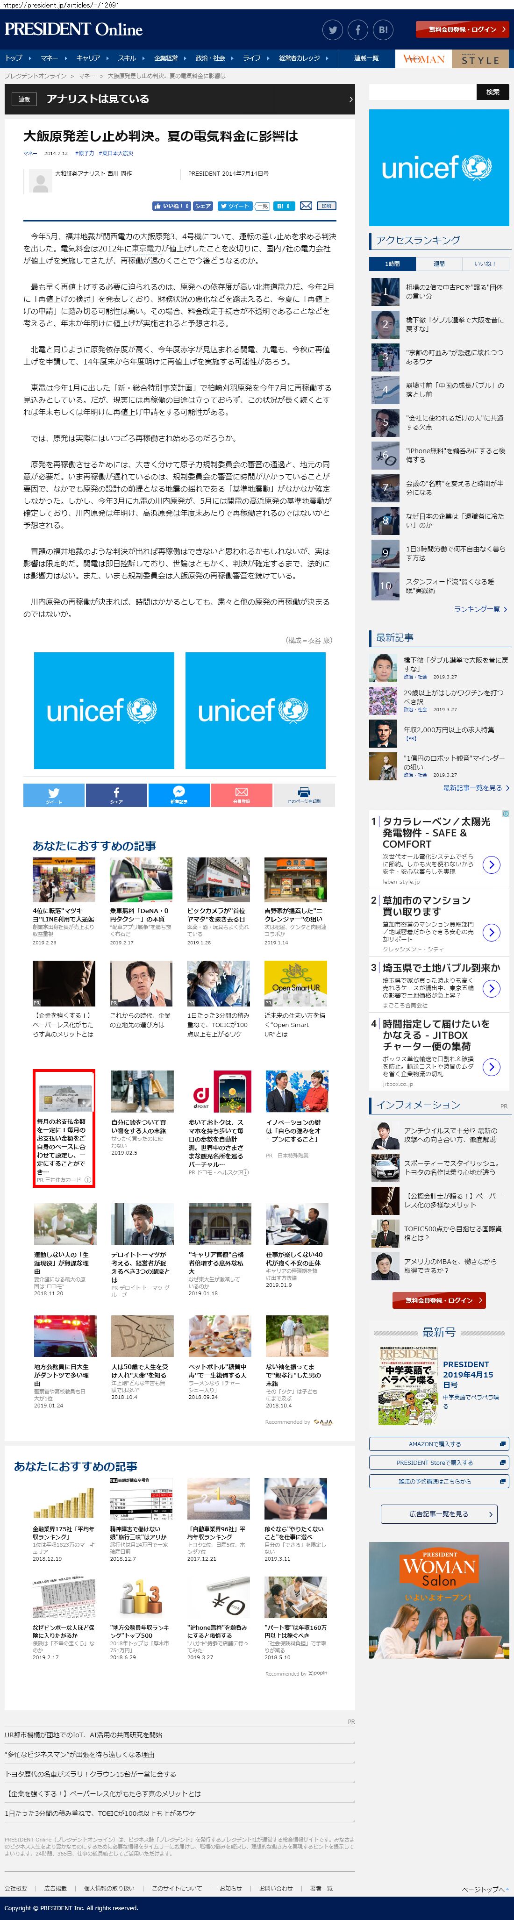
Task: Expand the ライフ navigation menu
Action: pyautogui.click(x=256, y=58)
